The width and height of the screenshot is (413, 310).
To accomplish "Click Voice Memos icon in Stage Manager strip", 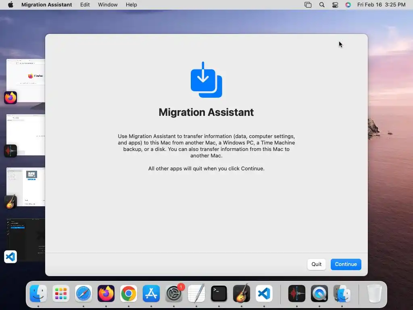I will [x=10, y=151].
